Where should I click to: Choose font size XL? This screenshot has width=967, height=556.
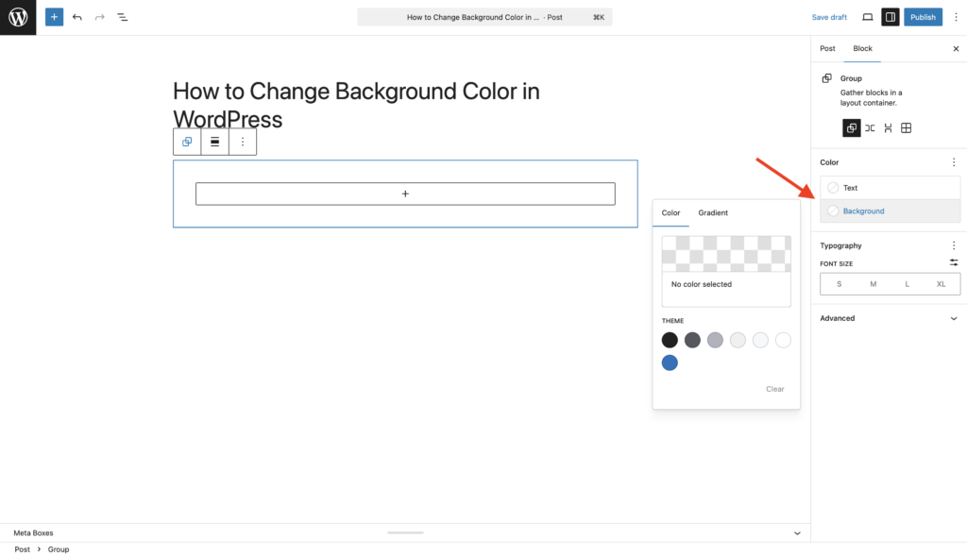point(941,284)
